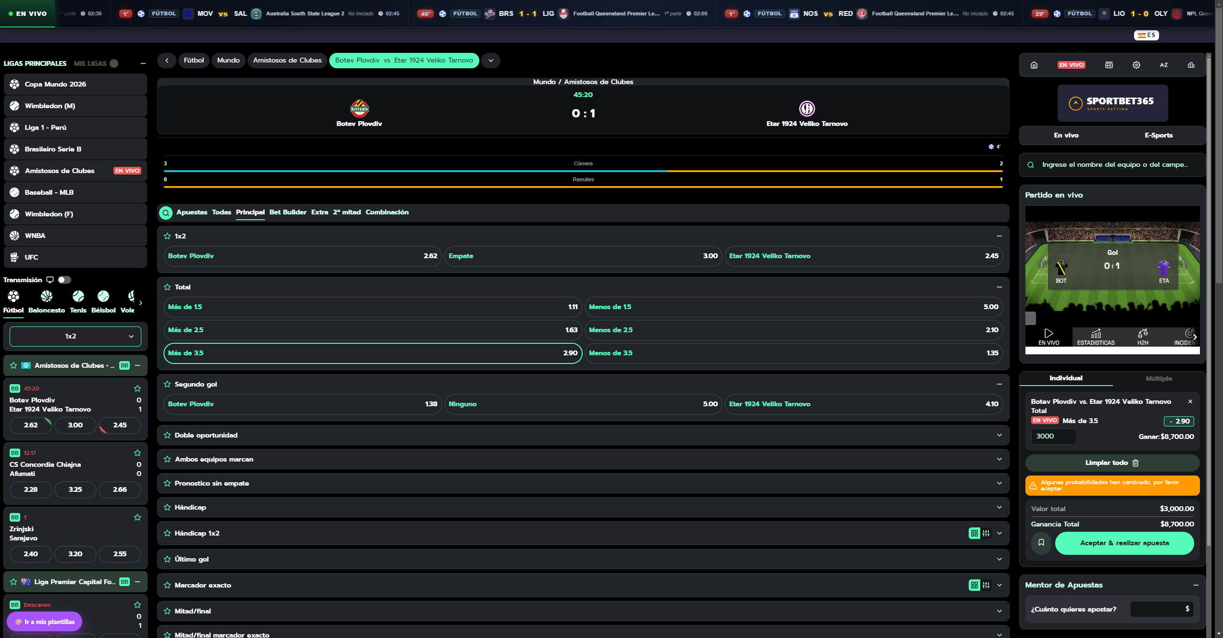Save bet with the bookmark icon
The image size is (1223, 638).
1041,543
